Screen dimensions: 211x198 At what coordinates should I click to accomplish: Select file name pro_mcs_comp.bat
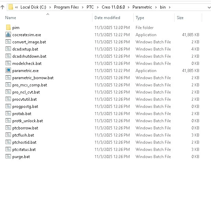(30, 85)
